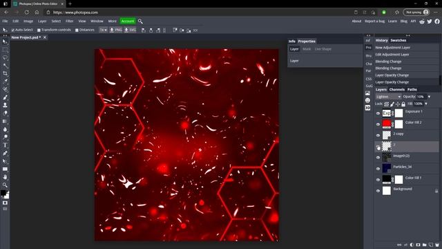
Task: Select the Blur tool
Action: point(5,129)
